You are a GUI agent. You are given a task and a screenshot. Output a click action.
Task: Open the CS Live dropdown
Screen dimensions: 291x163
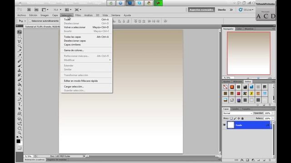[x=246, y=10]
